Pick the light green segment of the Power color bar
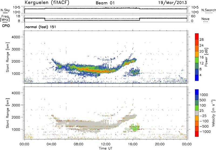The width and height of the screenshot is (216, 150). click(x=197, y=60)
